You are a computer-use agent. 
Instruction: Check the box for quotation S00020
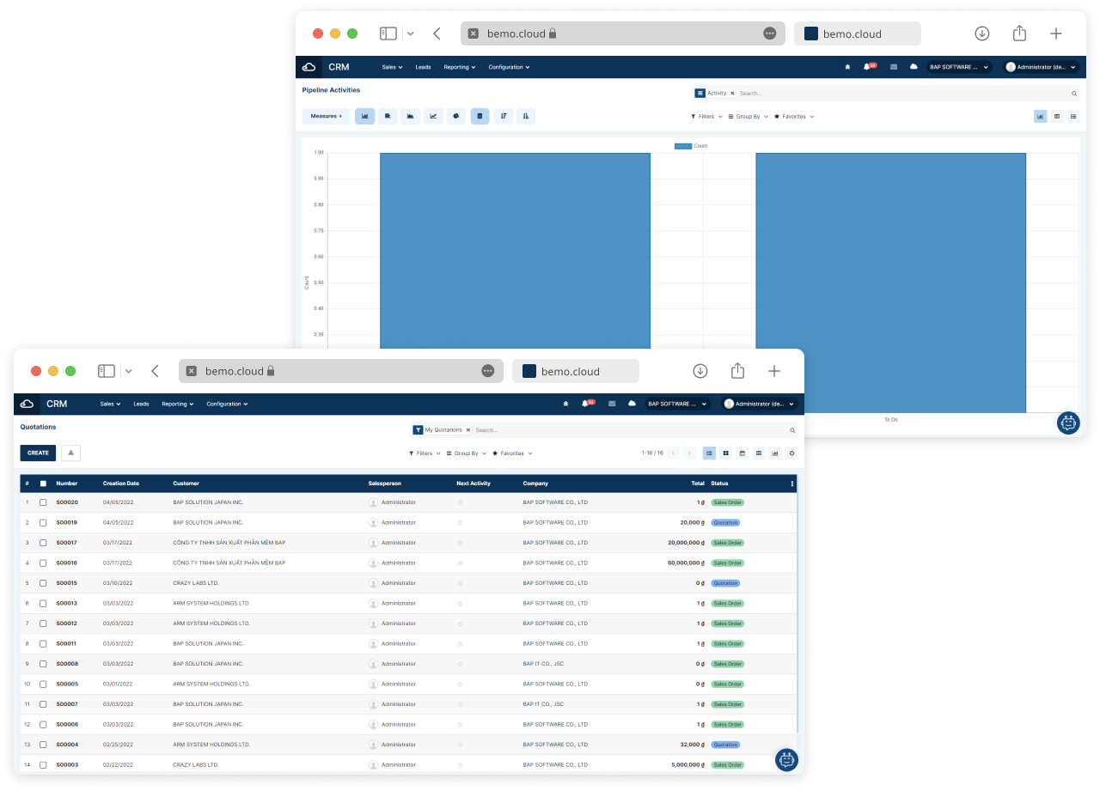(43, 502)
